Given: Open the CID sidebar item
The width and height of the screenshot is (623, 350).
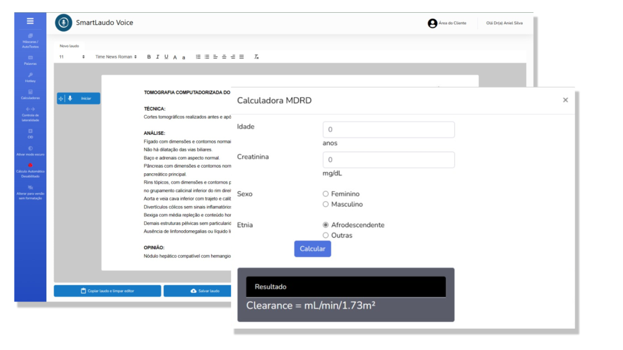Looking at the screenshot, I should [x=30, y=134].
